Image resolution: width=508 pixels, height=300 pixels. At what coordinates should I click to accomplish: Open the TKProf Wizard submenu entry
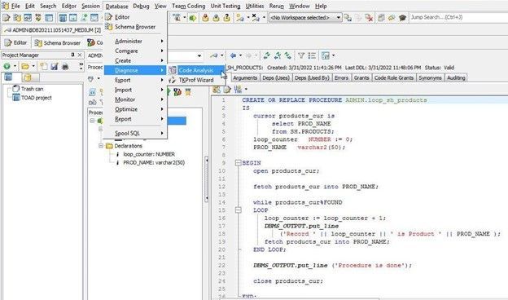pyautogui.click(x=196, y=80)
